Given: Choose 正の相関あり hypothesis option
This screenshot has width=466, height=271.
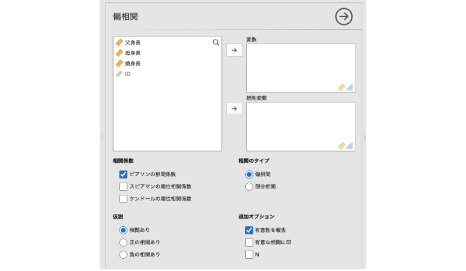Looking at the screenshot, I should (123, 242).
